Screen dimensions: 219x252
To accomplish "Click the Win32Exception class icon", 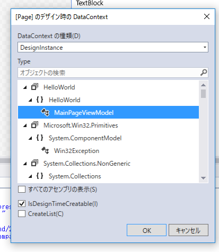I will [45, 150].
